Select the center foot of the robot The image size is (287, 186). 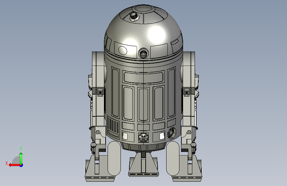[144, 164]
